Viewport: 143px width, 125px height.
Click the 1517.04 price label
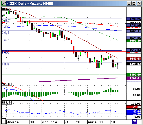[134, 50]
